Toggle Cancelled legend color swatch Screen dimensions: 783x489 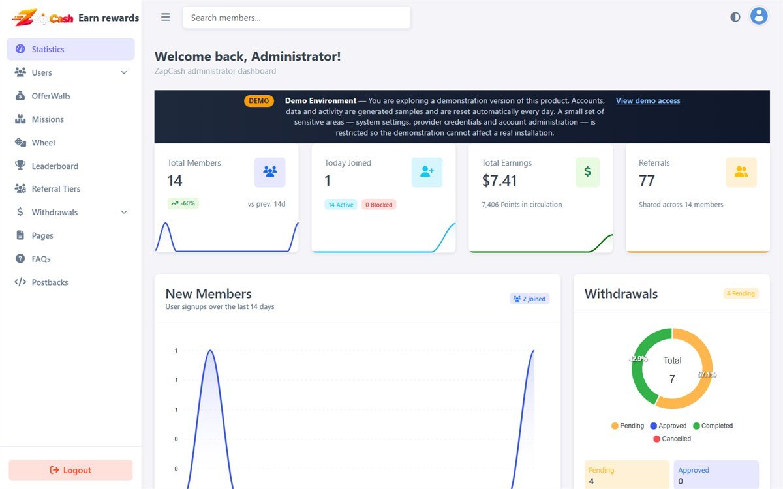[x=657, y=439]
